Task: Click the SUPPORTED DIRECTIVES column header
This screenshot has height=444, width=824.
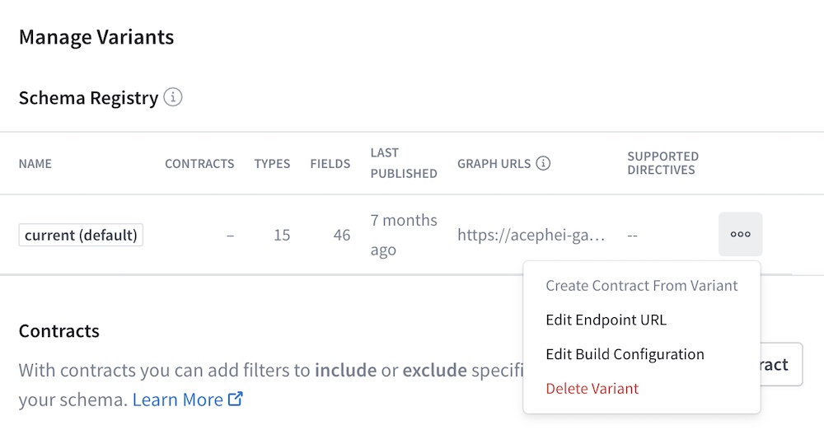Action: pos(663,163)
